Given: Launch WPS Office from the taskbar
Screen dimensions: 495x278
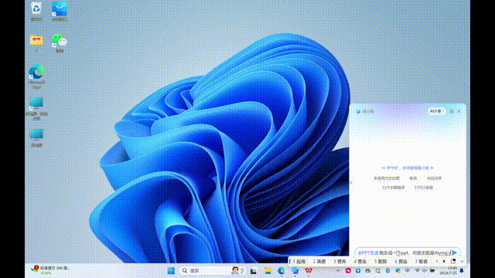Looking at the screenshot, I should click(309, 271).
